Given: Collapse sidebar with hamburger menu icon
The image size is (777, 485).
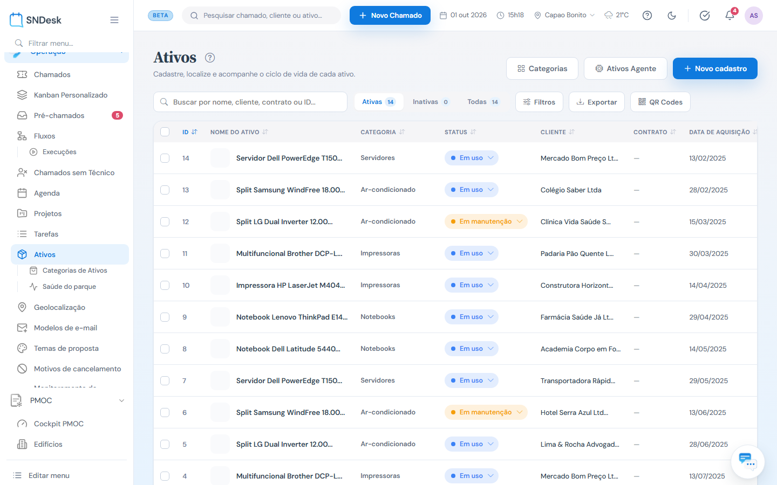Looking at the screenshot, I should click(114, 20).
